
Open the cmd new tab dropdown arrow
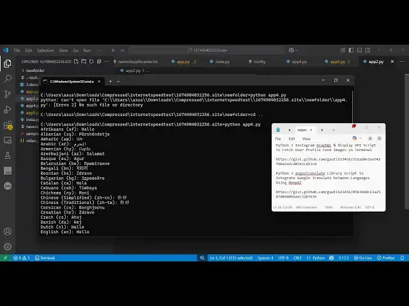click(118, 82)
